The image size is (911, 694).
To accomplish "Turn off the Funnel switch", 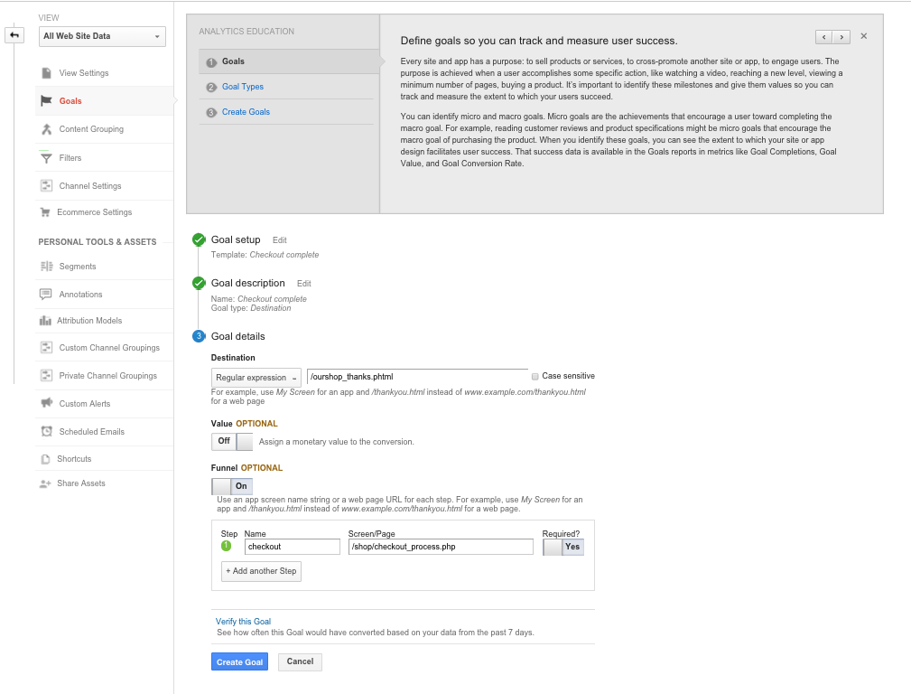I will [x=232, y=486].
